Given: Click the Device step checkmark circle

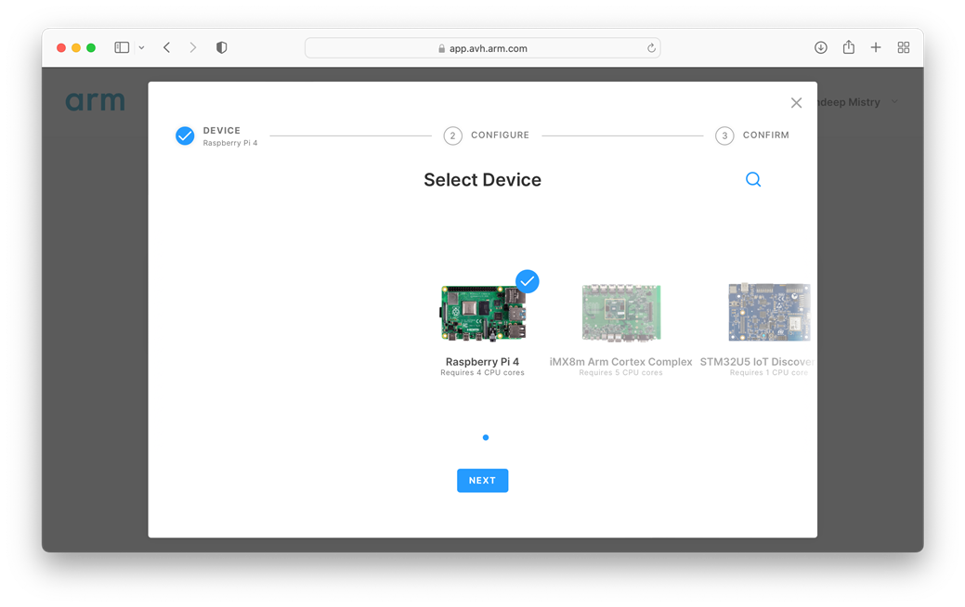Looking at the screenshot, I should click(185, 136).
